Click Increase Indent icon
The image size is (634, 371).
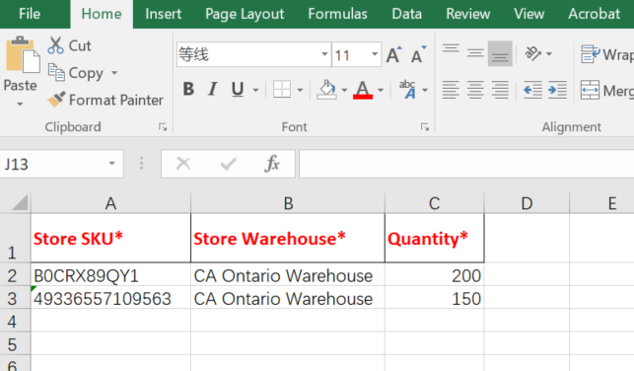coord(557,90)
